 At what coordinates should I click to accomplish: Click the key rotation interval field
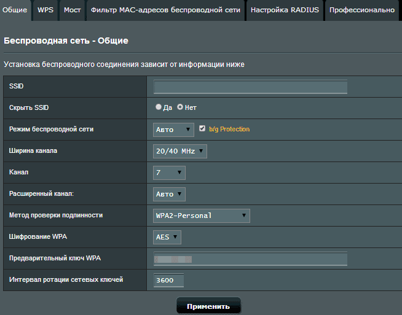168,281
